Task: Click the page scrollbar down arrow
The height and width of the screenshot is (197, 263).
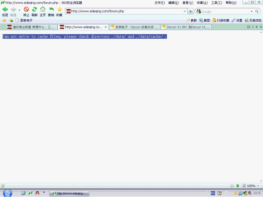Action: coord(261,181)
